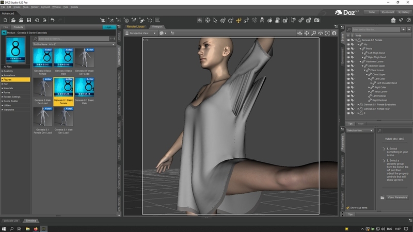The image size is (413, 232).
Task: Toggle visibility of Genesis 8.1 Female Eyelashes
Action: (x=348, y=105)
